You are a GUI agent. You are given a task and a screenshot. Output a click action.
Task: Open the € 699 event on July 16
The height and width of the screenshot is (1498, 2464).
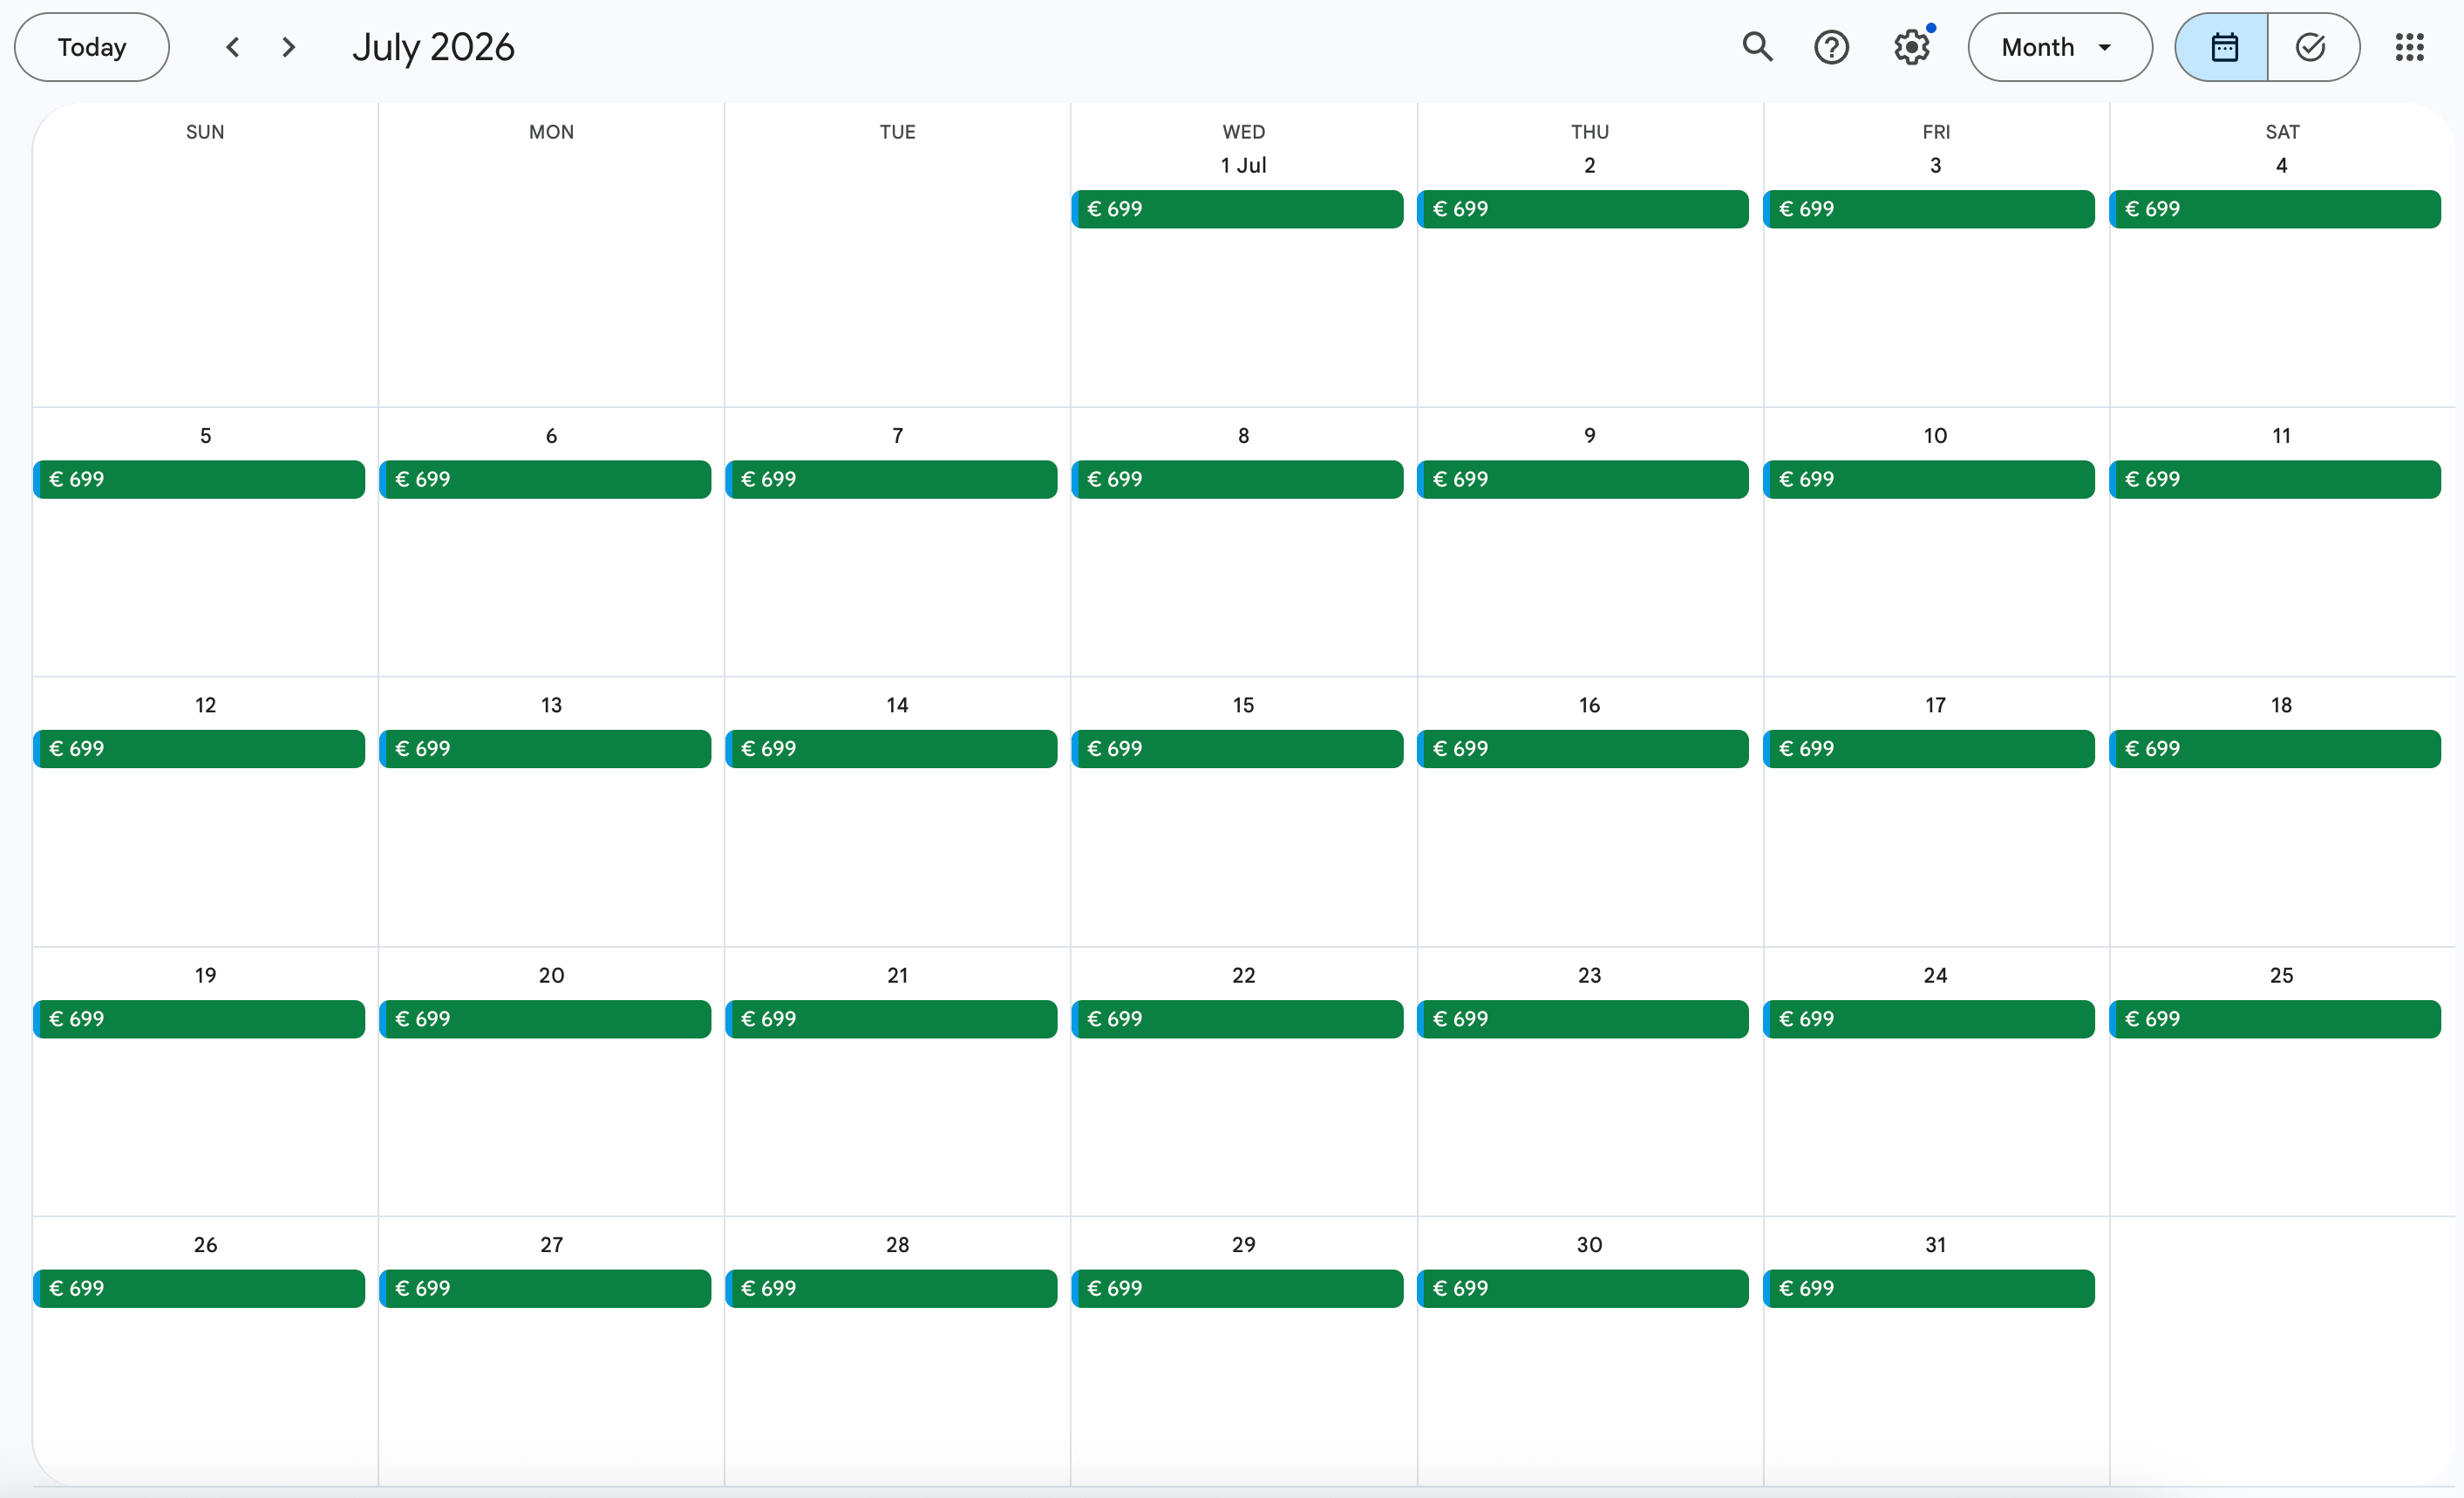coord(1583,749)
